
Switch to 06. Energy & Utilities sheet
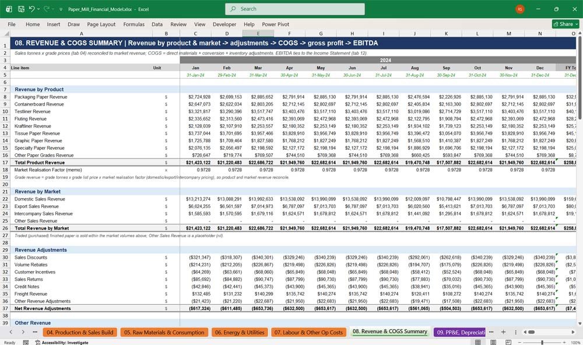pyautogui.click(x=240, y=332)
